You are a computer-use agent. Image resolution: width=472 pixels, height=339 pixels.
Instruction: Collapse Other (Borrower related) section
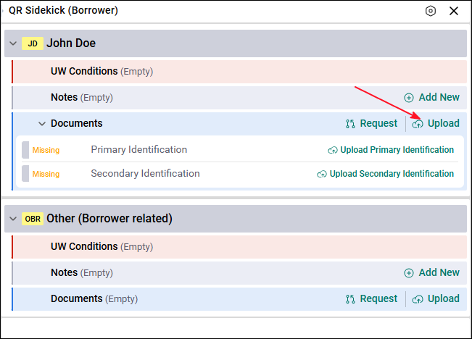pos(13,219)
